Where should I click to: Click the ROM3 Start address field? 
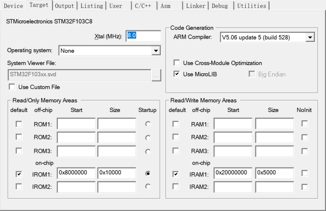click(x=76, y=151)
